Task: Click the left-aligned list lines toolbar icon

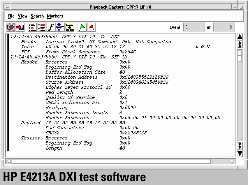Action: point(32,27)
